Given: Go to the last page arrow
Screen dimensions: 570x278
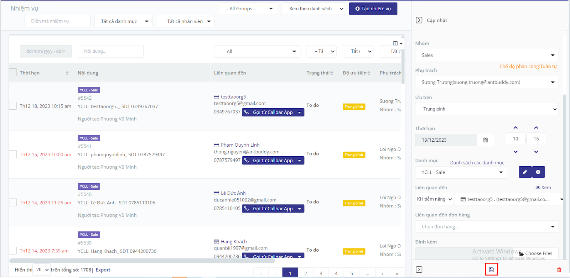Looking at the screenshot, I should tap(397, 274).
